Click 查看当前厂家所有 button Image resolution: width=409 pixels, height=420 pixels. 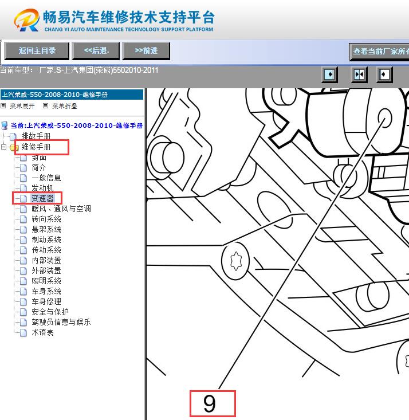tap(379, 52)
